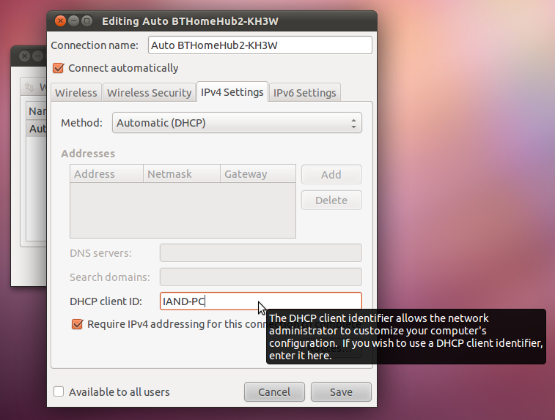Open the Wireless Security tab

149,92
